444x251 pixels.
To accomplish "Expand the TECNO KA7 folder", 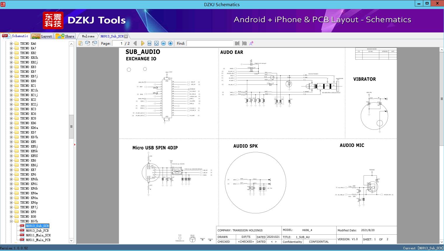I will (x=11, y=48).
